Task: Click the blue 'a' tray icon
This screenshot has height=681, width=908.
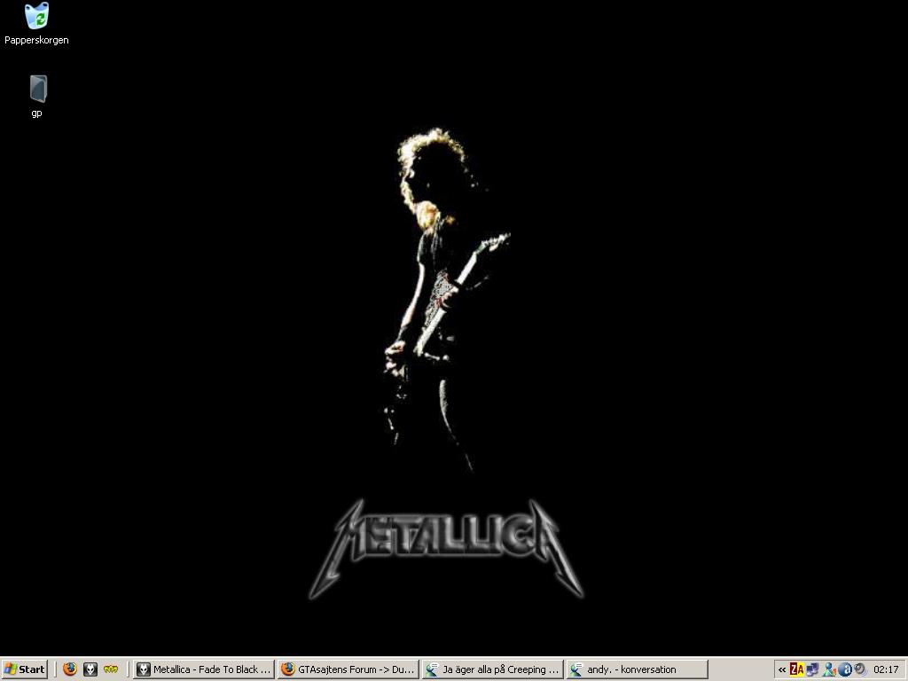Action: (844, 670)
